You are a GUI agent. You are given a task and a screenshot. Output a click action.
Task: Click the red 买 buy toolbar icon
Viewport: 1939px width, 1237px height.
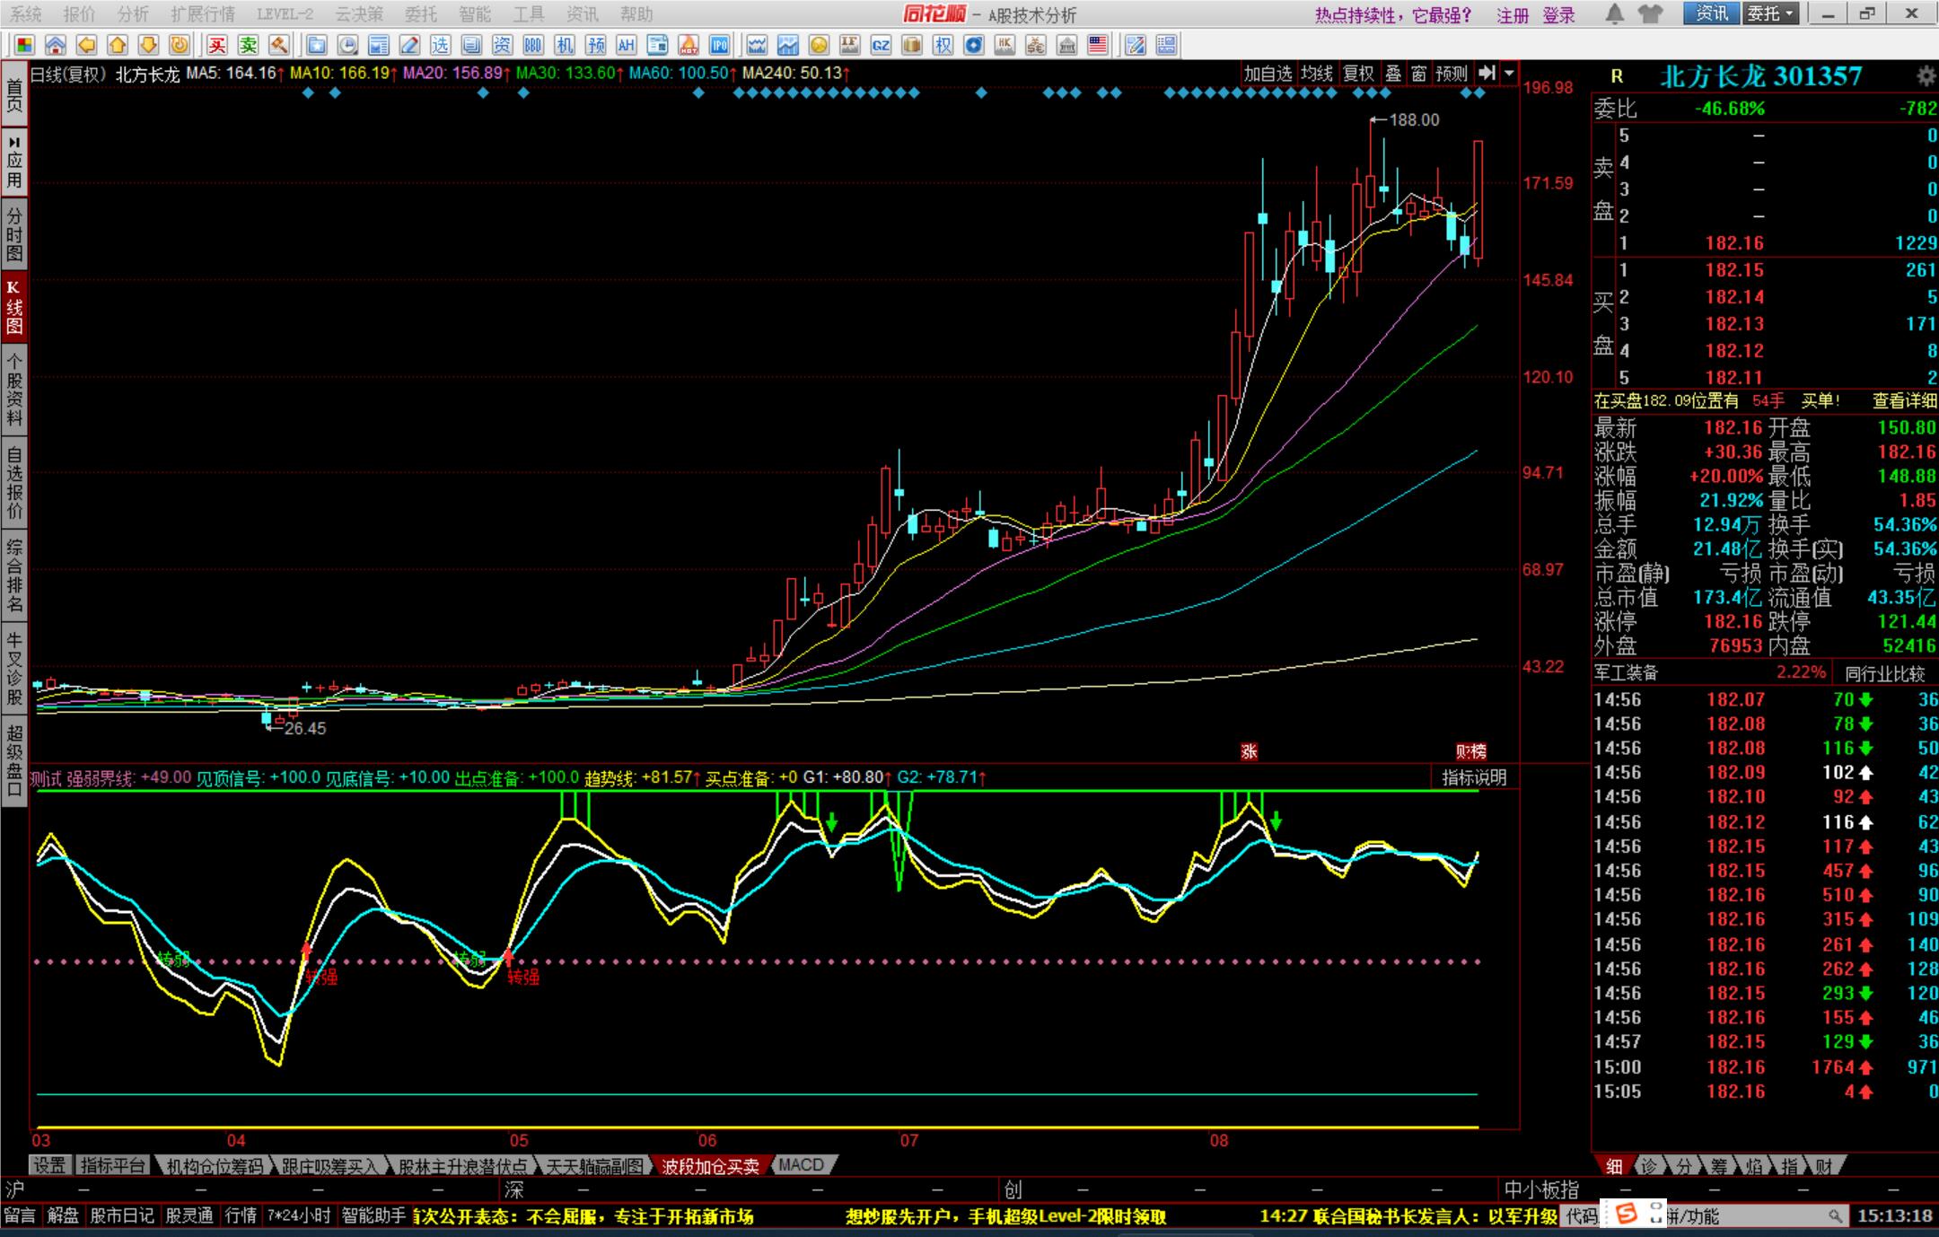click(x=216, y=45)
